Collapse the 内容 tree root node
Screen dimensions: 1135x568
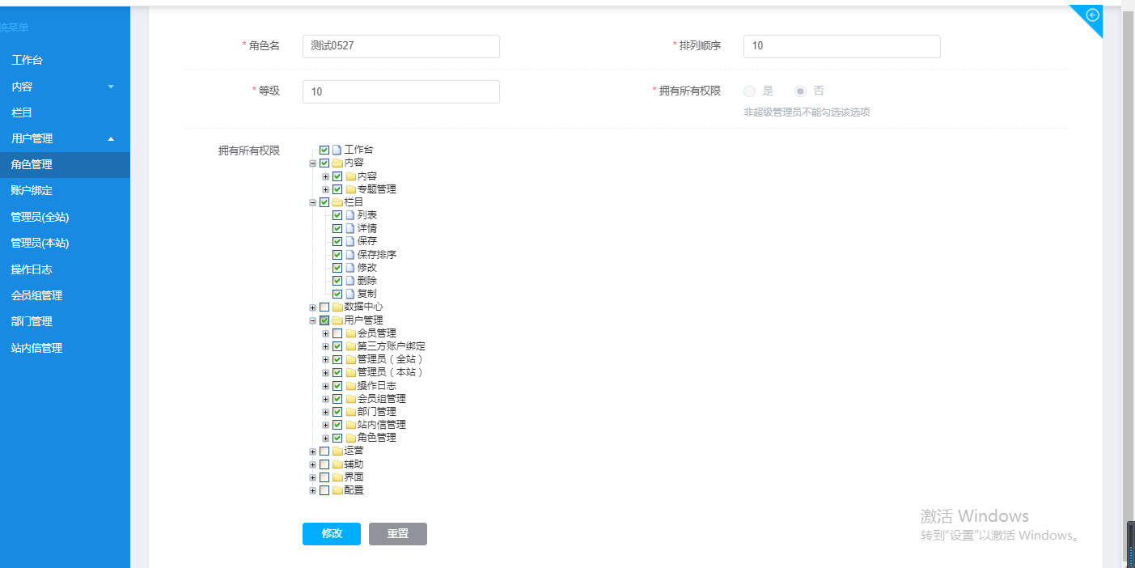[x=312, y=163]
